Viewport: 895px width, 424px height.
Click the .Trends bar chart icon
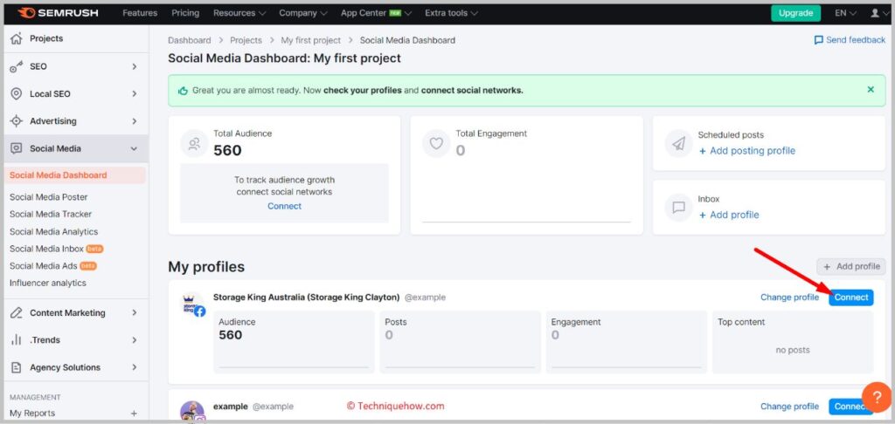click(x=17, y=340)
